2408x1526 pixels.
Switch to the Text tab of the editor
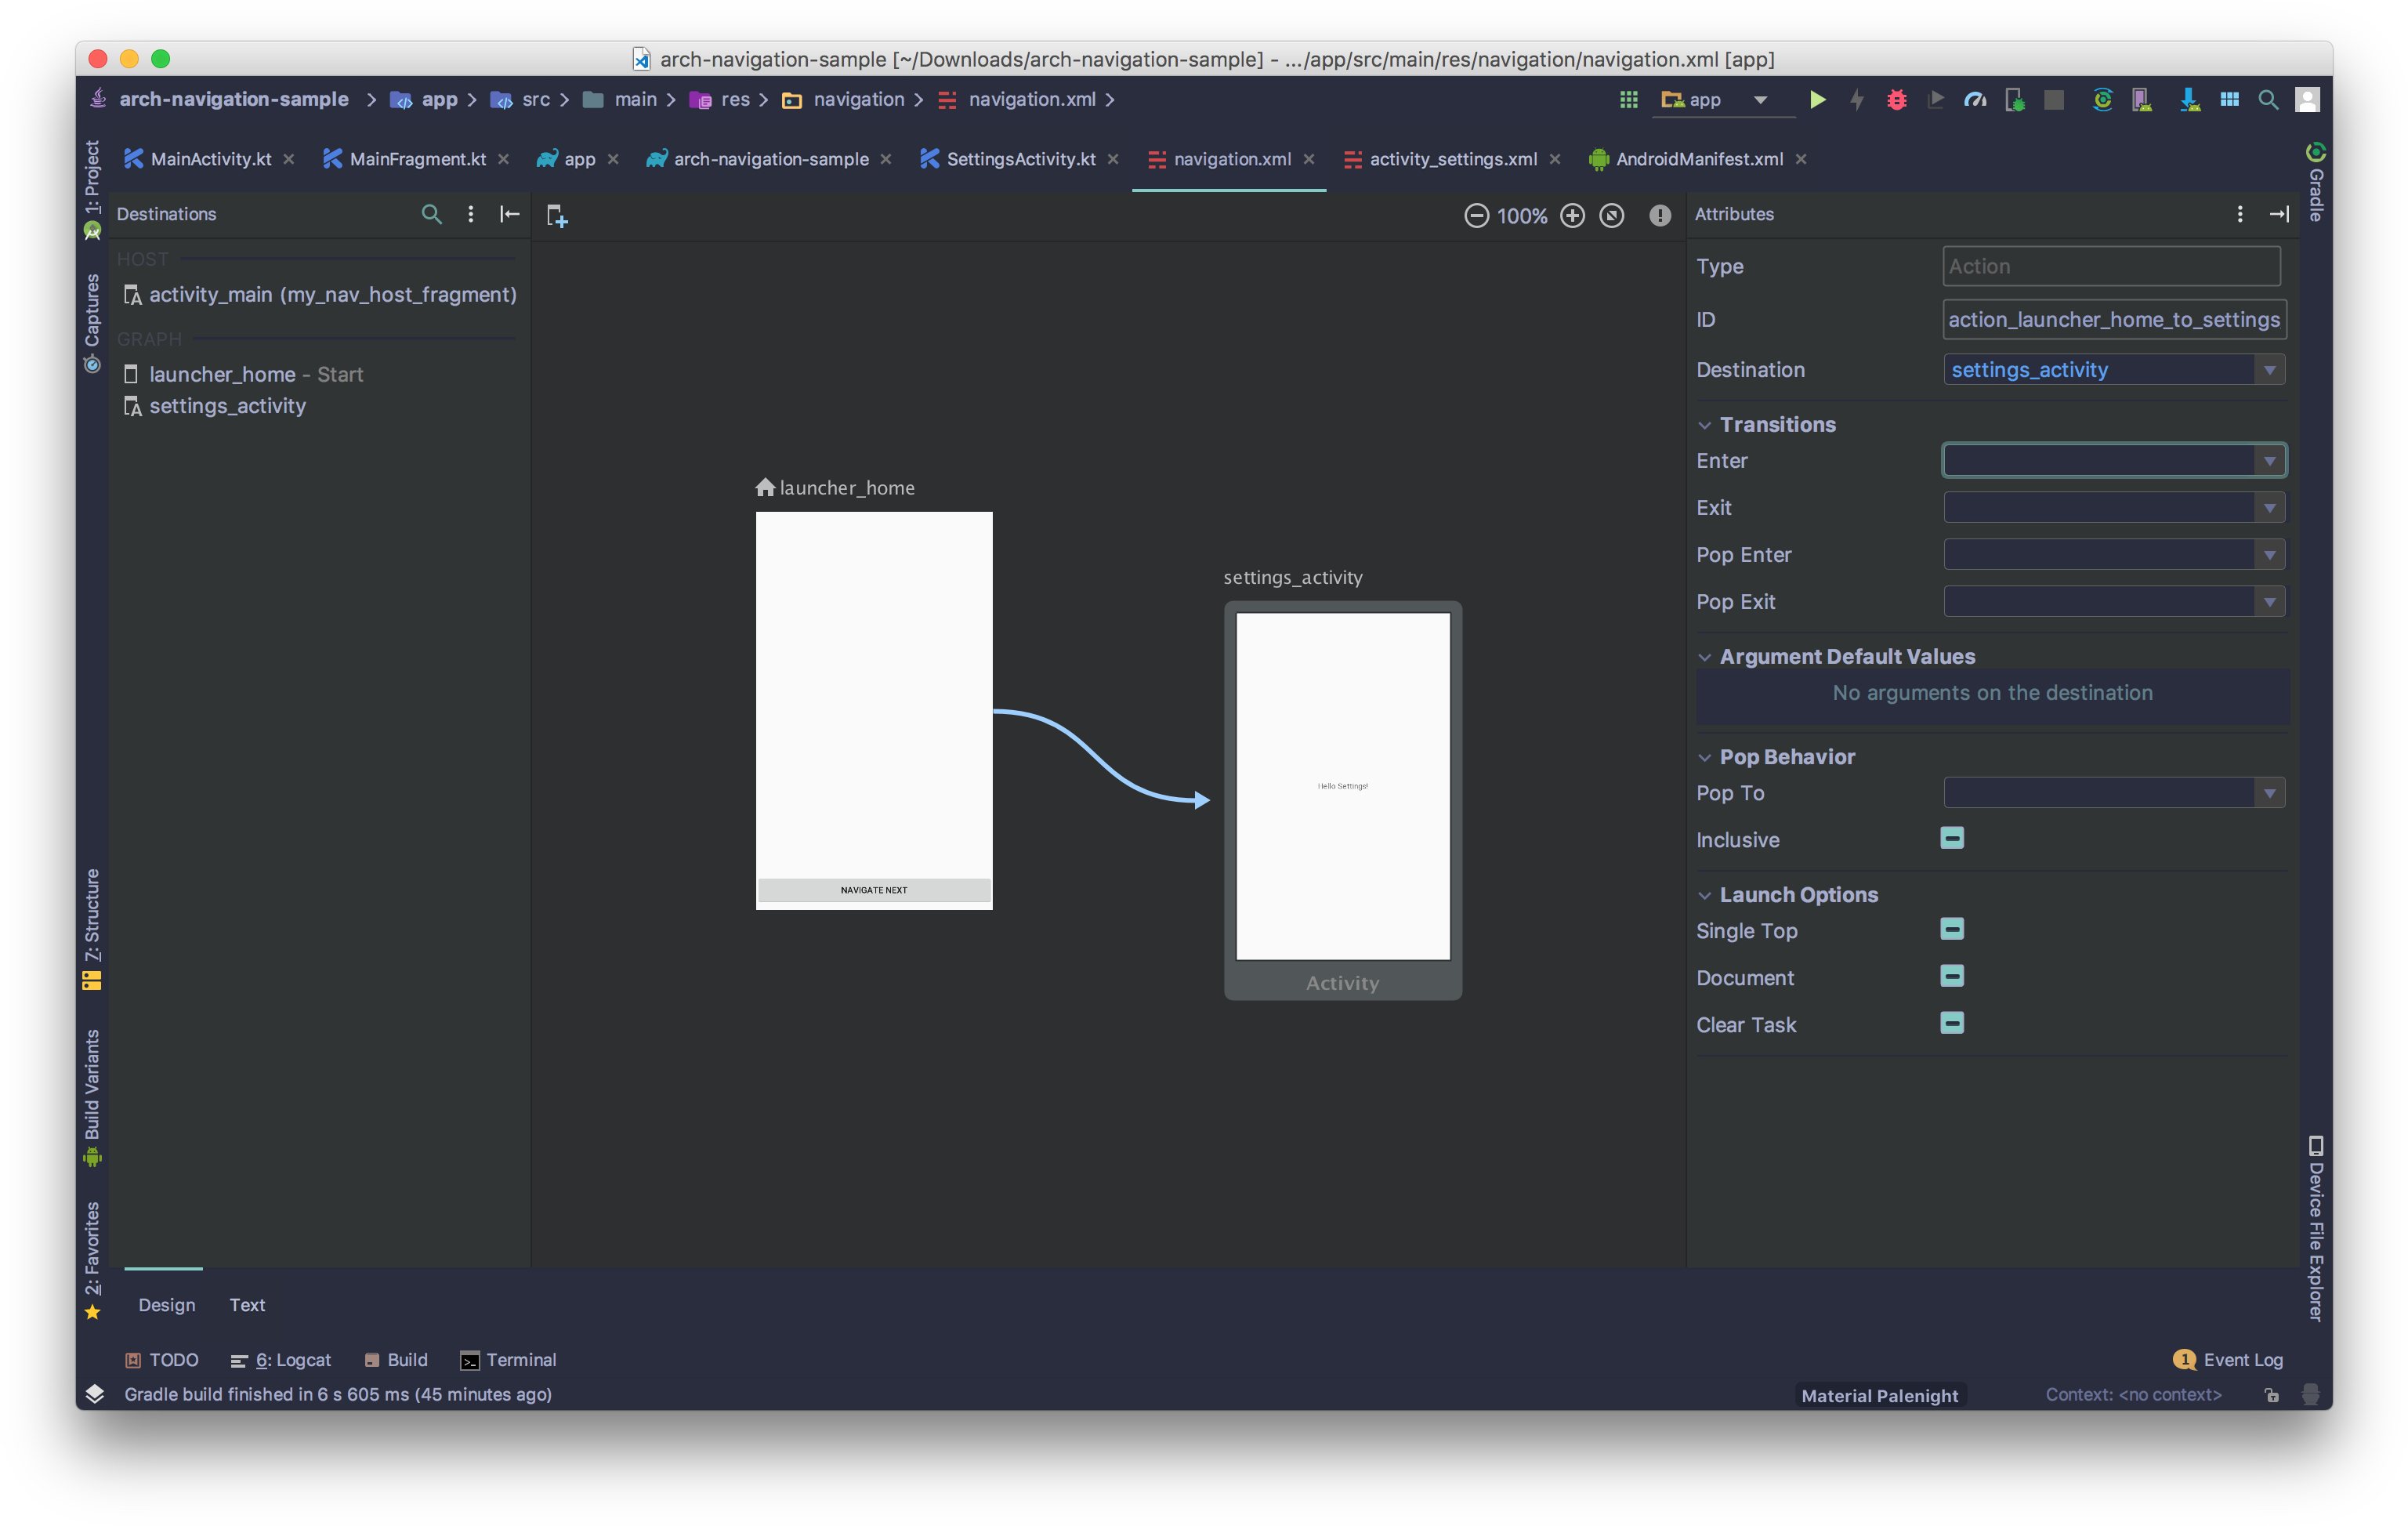[x=246, y=1304]
